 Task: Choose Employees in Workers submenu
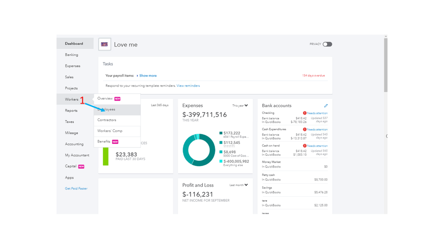click(x=117, y=109)
